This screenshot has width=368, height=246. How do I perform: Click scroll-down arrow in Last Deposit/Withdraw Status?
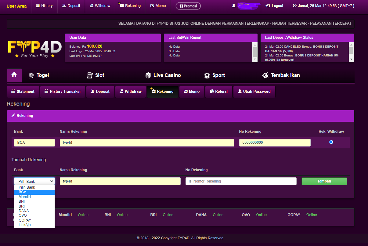351,59
